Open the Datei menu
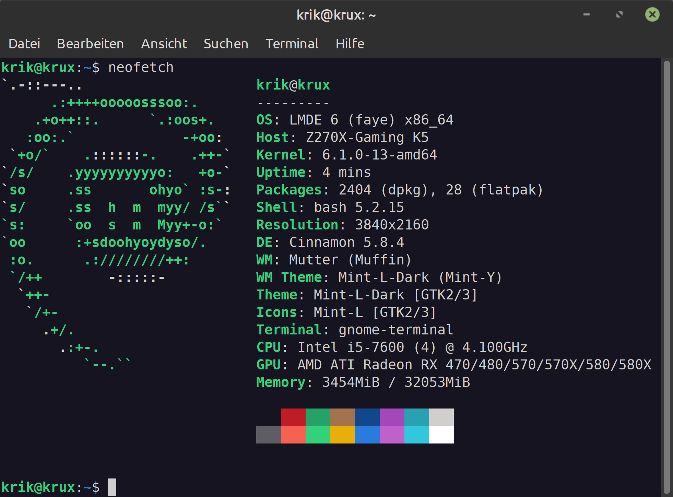The width and height of the screenshot is (673, 497). (x=24, y=44)
